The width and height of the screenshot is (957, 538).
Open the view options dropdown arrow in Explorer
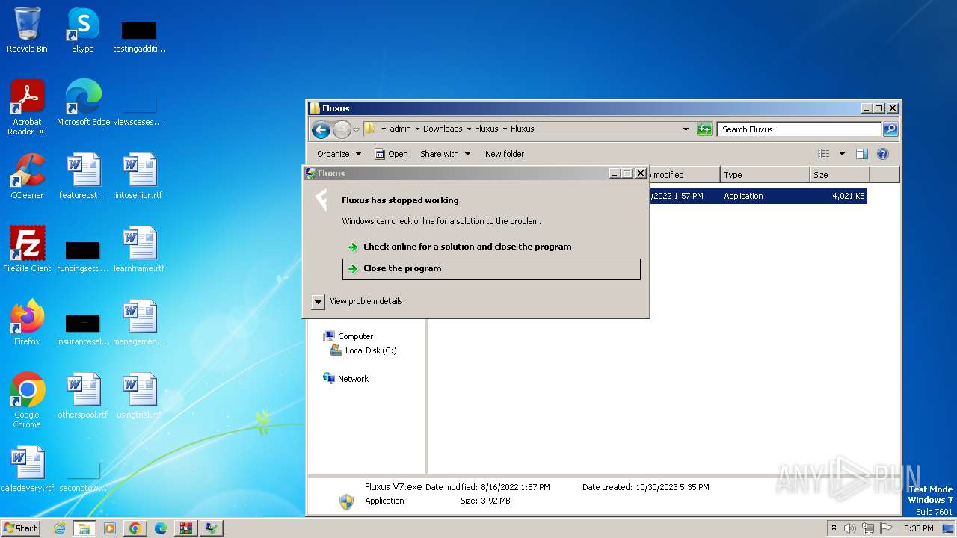click(x=842, y=154)
